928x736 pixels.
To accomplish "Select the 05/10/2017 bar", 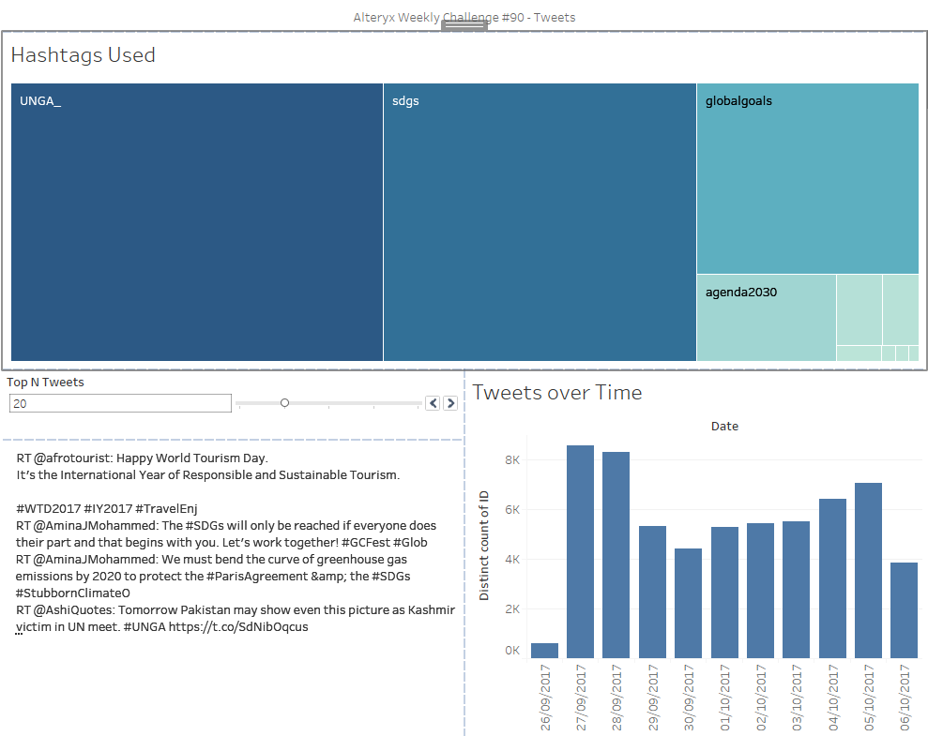I will point(868,570).
